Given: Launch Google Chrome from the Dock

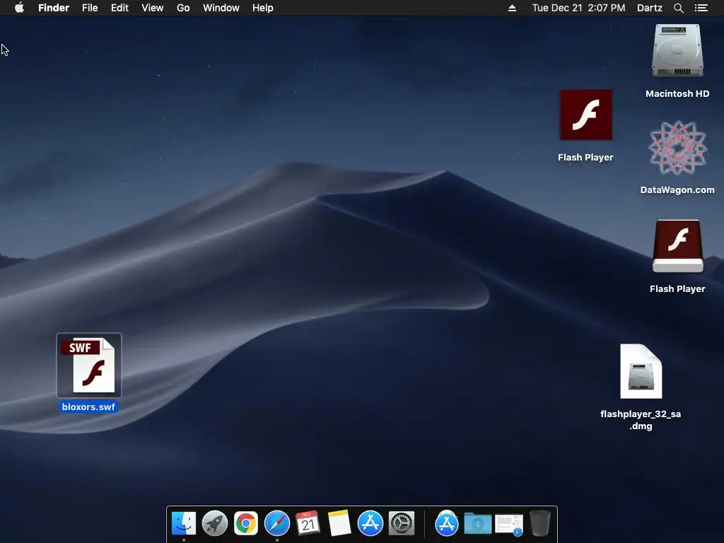Looking at the screenshot, I should [x=245, y=524].
